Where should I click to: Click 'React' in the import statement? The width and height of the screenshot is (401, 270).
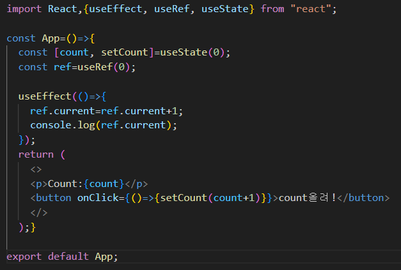(63, 9)
